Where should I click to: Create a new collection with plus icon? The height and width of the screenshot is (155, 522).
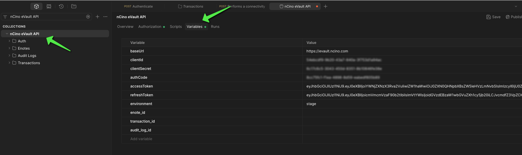[97, 17]
